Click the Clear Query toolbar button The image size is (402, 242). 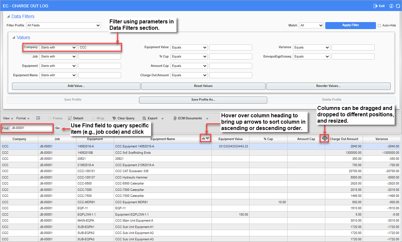tap(123, 118)
